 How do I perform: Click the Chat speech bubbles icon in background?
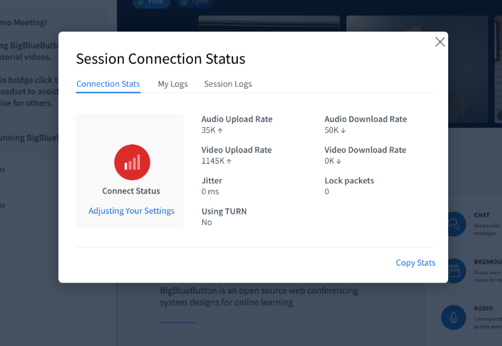(454, 224)
